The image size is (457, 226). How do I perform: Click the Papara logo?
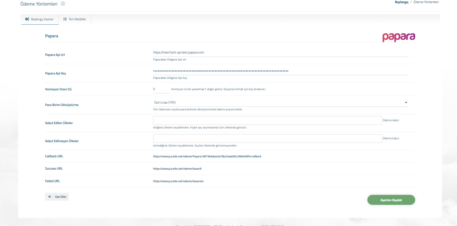pyautogui.click(x=399, y=37)
